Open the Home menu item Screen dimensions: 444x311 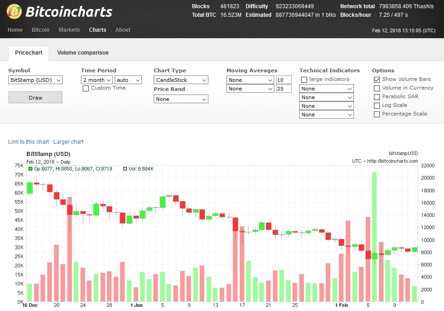tap(15, 30)
